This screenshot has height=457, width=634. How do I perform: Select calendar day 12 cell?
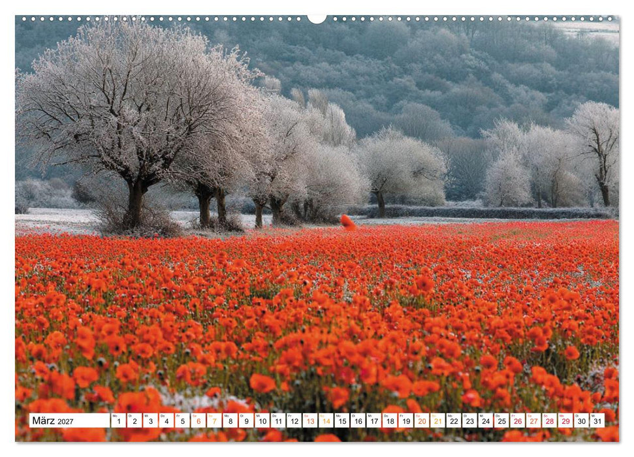[x=294, y=420]
